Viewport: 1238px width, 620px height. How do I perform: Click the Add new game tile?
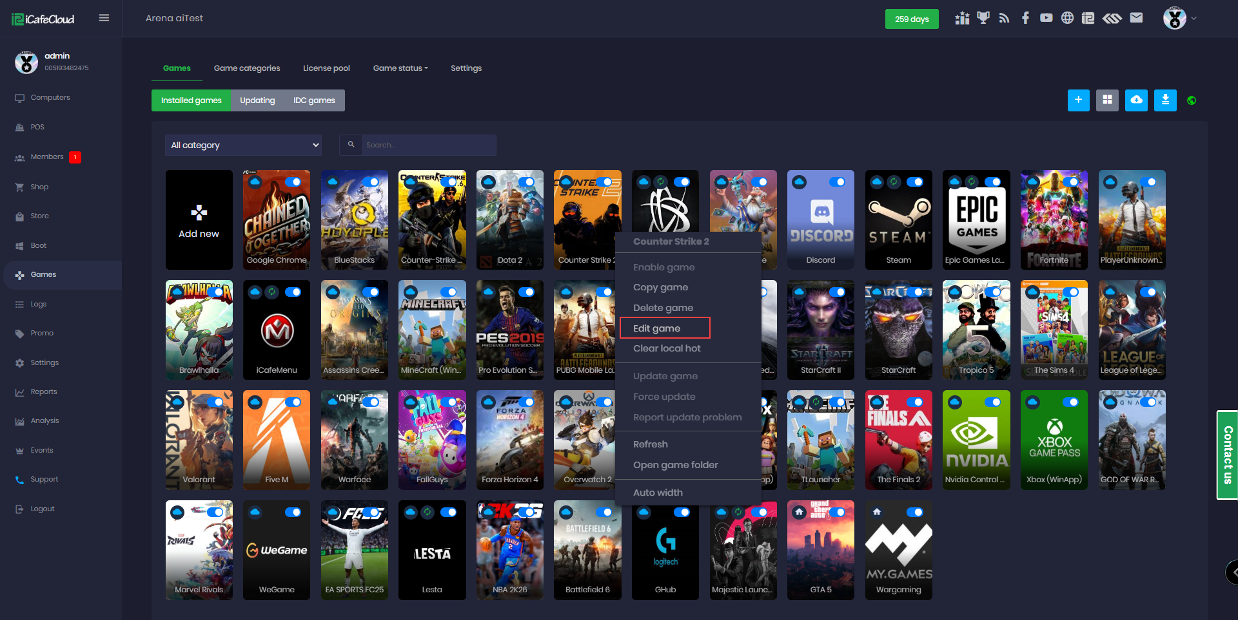[199, 220]
